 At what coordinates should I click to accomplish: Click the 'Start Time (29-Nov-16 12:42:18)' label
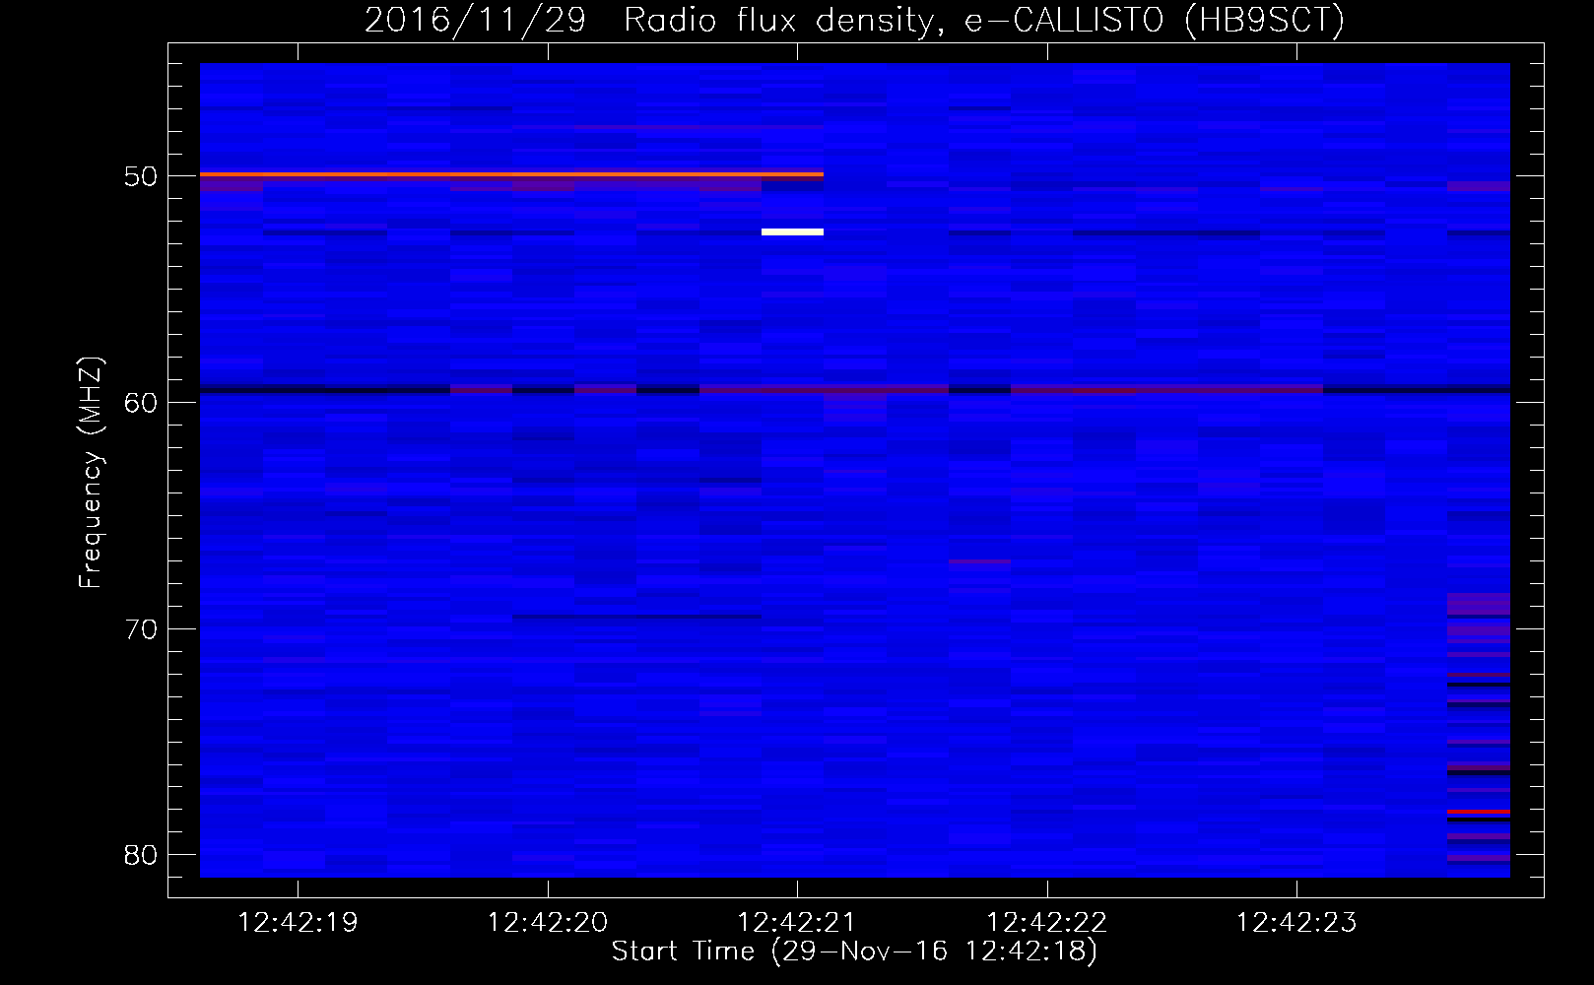click(854, 952)
